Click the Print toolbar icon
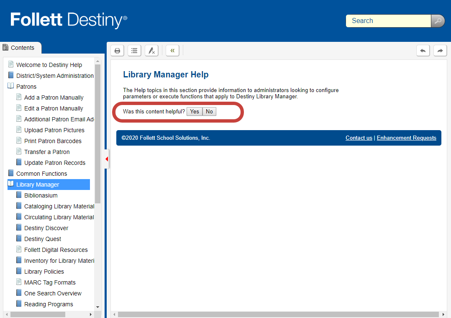This screenshot has height=318, width=451. click(118, 51)
